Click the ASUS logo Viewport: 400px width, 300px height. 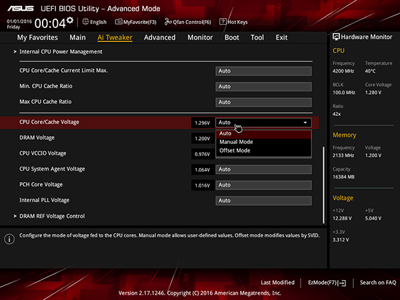pyautogui.click(x=21, y=9)
